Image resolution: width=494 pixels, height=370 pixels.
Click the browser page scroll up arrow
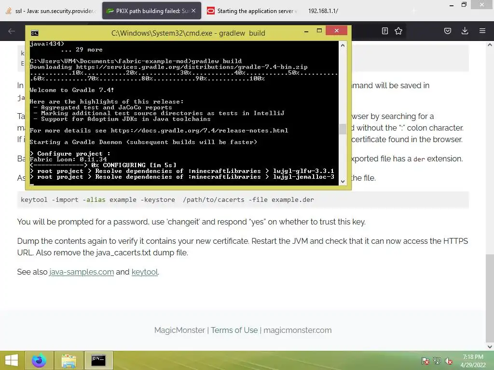click(x=490, y=45)
